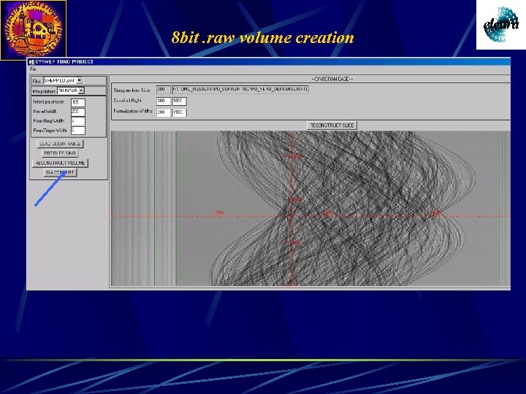
Task: Open the File menu
Action: [33, 69]
